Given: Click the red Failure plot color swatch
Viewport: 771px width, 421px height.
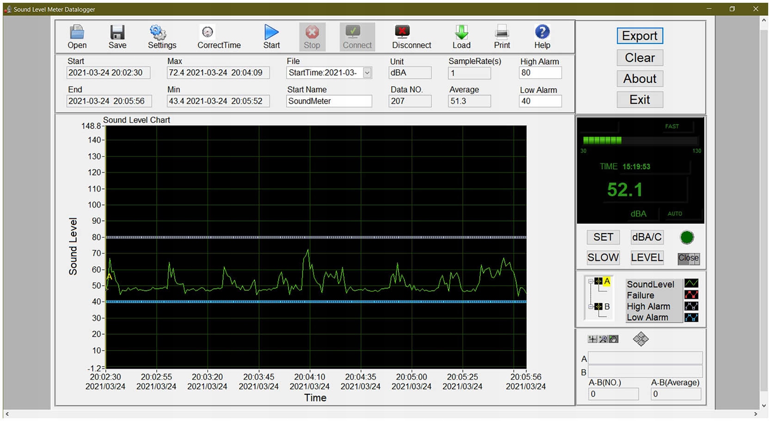Looking at the screenshot, I should click(x=691, y=295).
